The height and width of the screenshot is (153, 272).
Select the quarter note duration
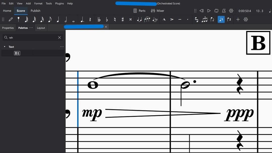point(58,19)
